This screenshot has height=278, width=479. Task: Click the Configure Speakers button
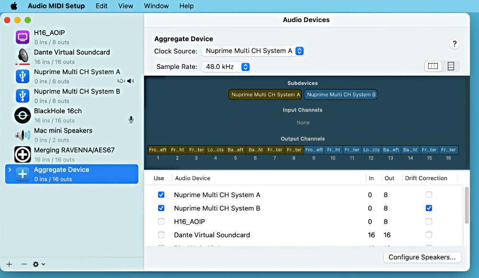point(422,257)
